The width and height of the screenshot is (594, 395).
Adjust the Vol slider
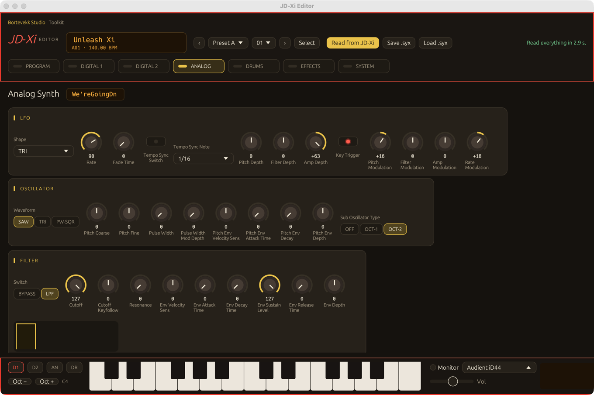(452, 381)
